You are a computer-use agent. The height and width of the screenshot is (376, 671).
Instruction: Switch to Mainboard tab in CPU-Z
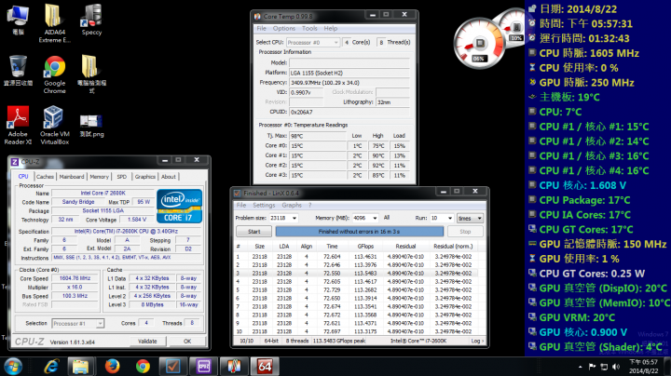(x=72, y=177)
